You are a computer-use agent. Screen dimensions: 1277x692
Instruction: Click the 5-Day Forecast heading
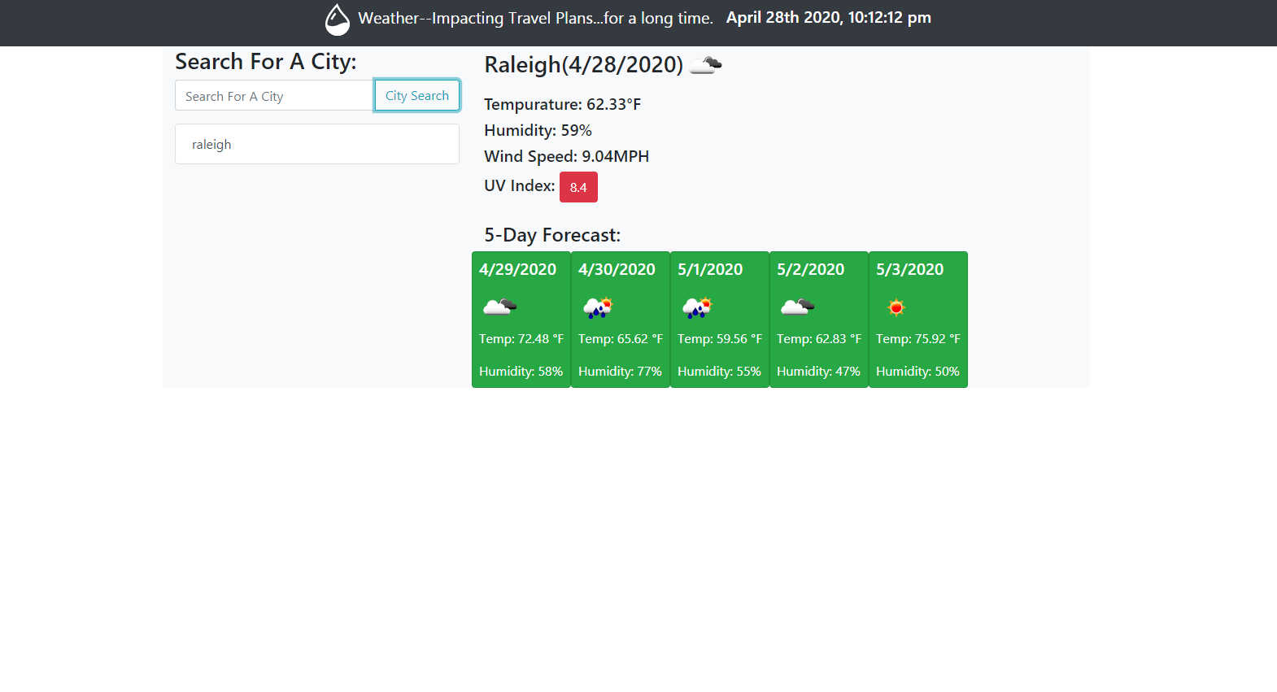[x=552, y=236]
